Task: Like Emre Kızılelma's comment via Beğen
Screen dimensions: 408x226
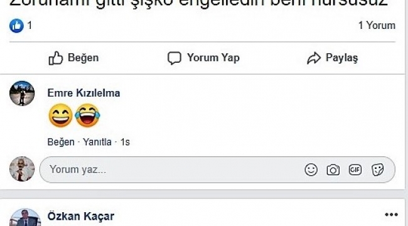Action: coord(61,142)
